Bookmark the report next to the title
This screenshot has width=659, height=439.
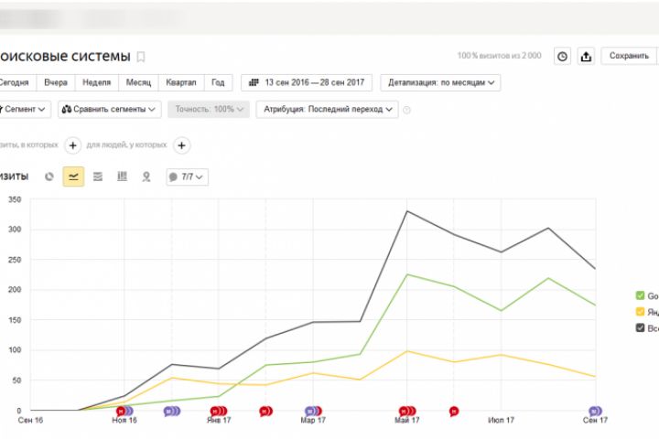pyautogui.click(x=141, y=57)
